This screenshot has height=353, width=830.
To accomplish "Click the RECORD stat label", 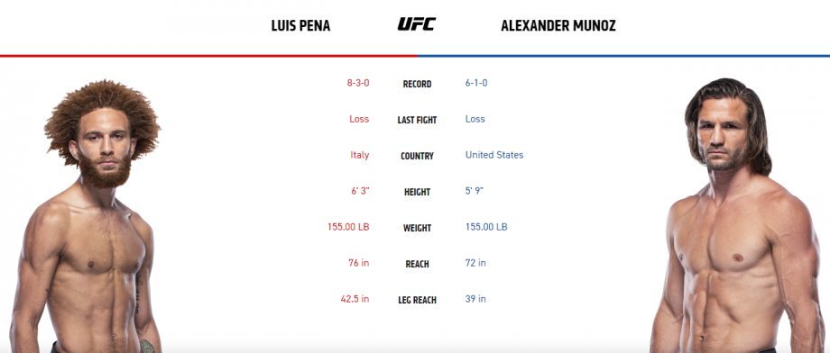I will coord(417,84).
